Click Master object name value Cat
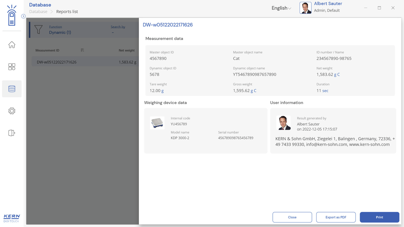The image size is (404, 227). coord(236,58)
